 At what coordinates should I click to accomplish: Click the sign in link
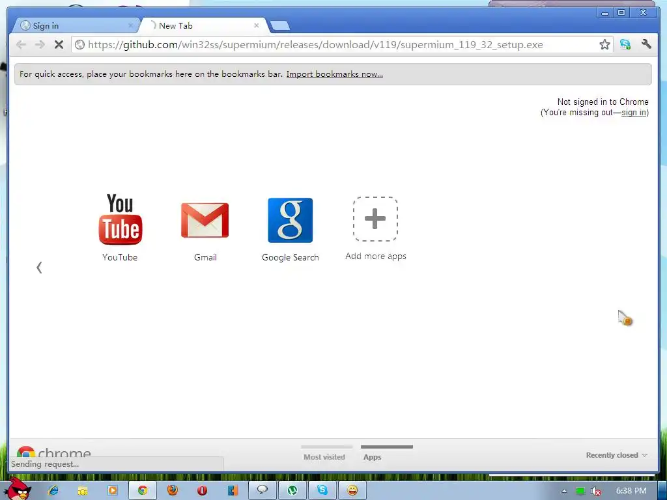point(634,112)
